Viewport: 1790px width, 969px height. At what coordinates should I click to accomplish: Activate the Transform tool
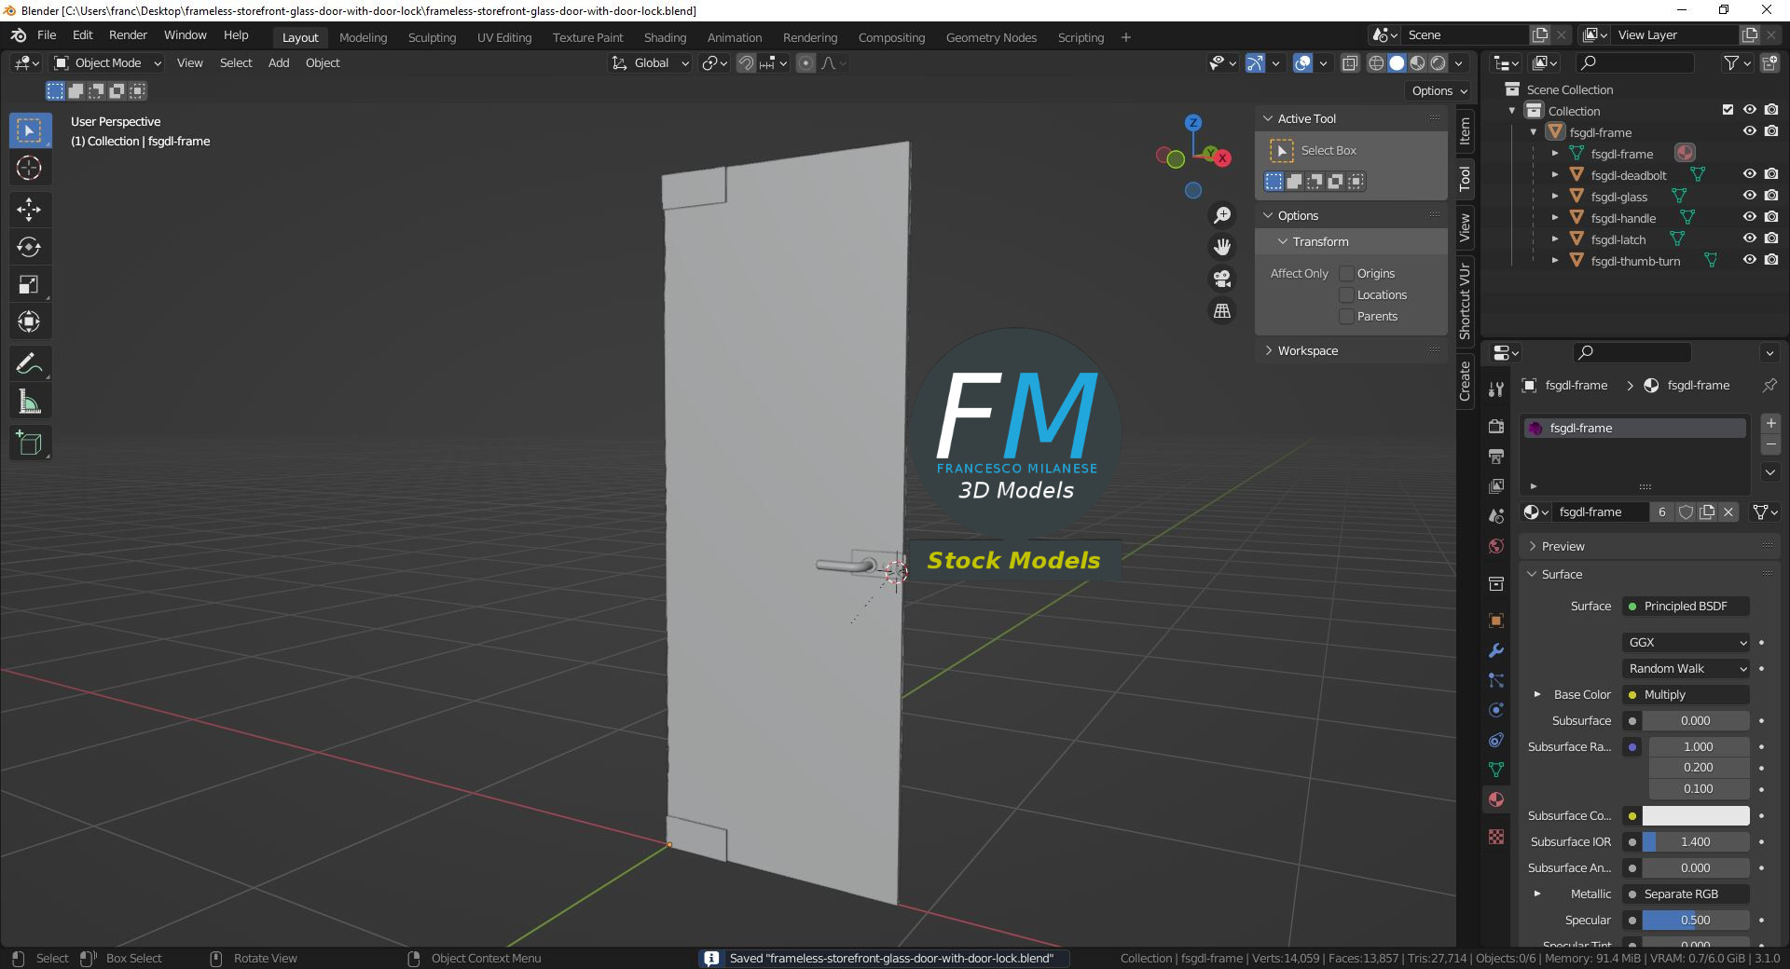pyautogui.click(x=29, y=321)
